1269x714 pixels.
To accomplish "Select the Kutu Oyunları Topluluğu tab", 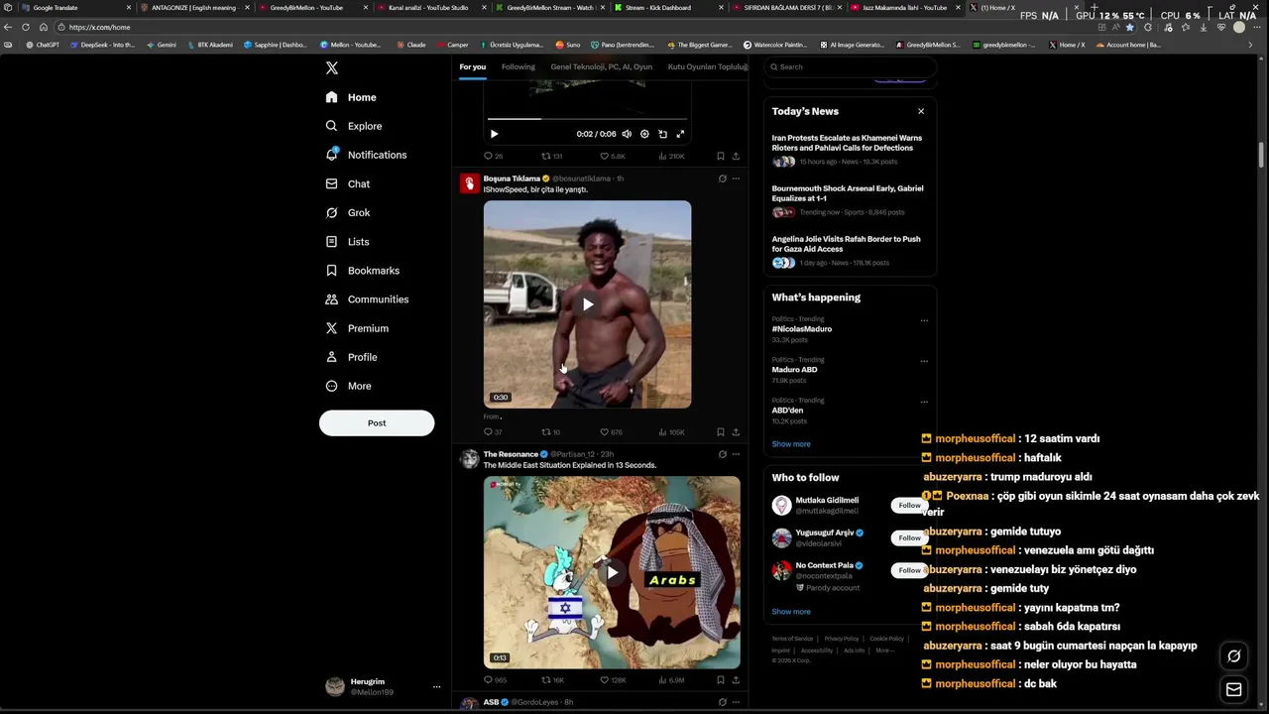I will click(x=708, y=66).
